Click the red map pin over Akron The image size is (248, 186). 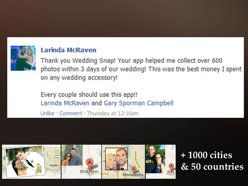171,167
